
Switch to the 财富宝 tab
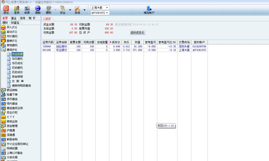(x=15, y=23)
